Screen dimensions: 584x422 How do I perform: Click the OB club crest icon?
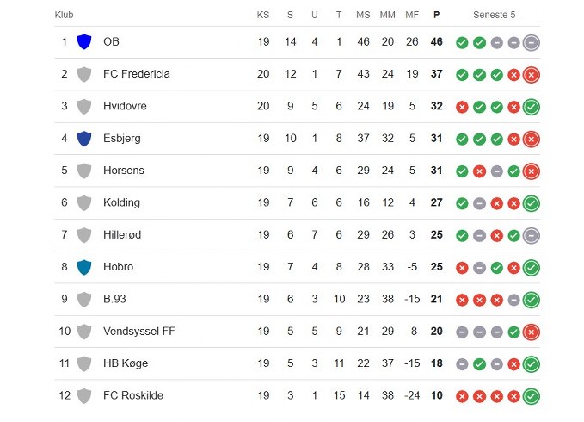click(x=83, y=41)
